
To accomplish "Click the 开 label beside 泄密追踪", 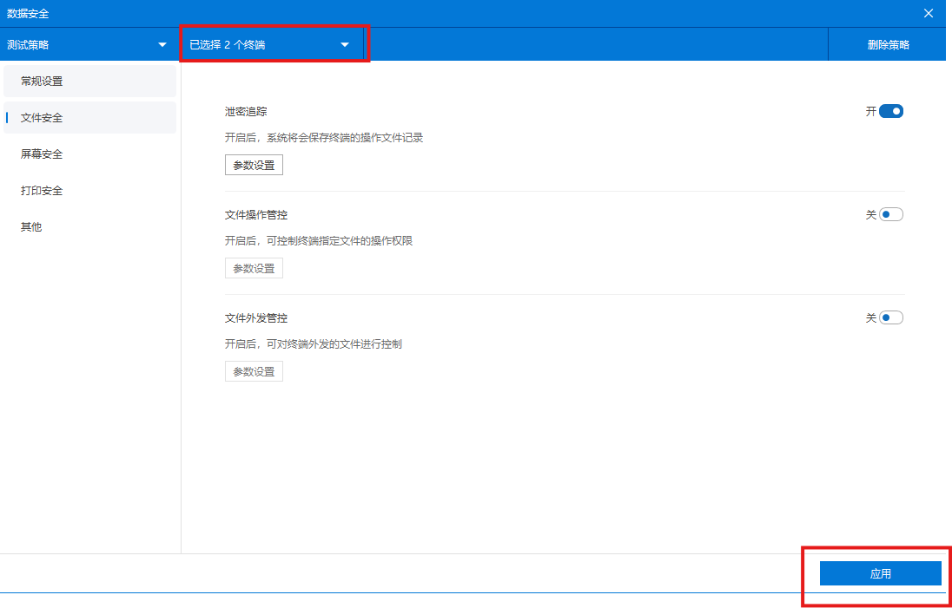I will pos(871,110).
